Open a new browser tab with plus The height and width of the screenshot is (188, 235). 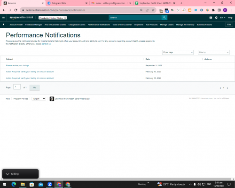click(181, 3)
